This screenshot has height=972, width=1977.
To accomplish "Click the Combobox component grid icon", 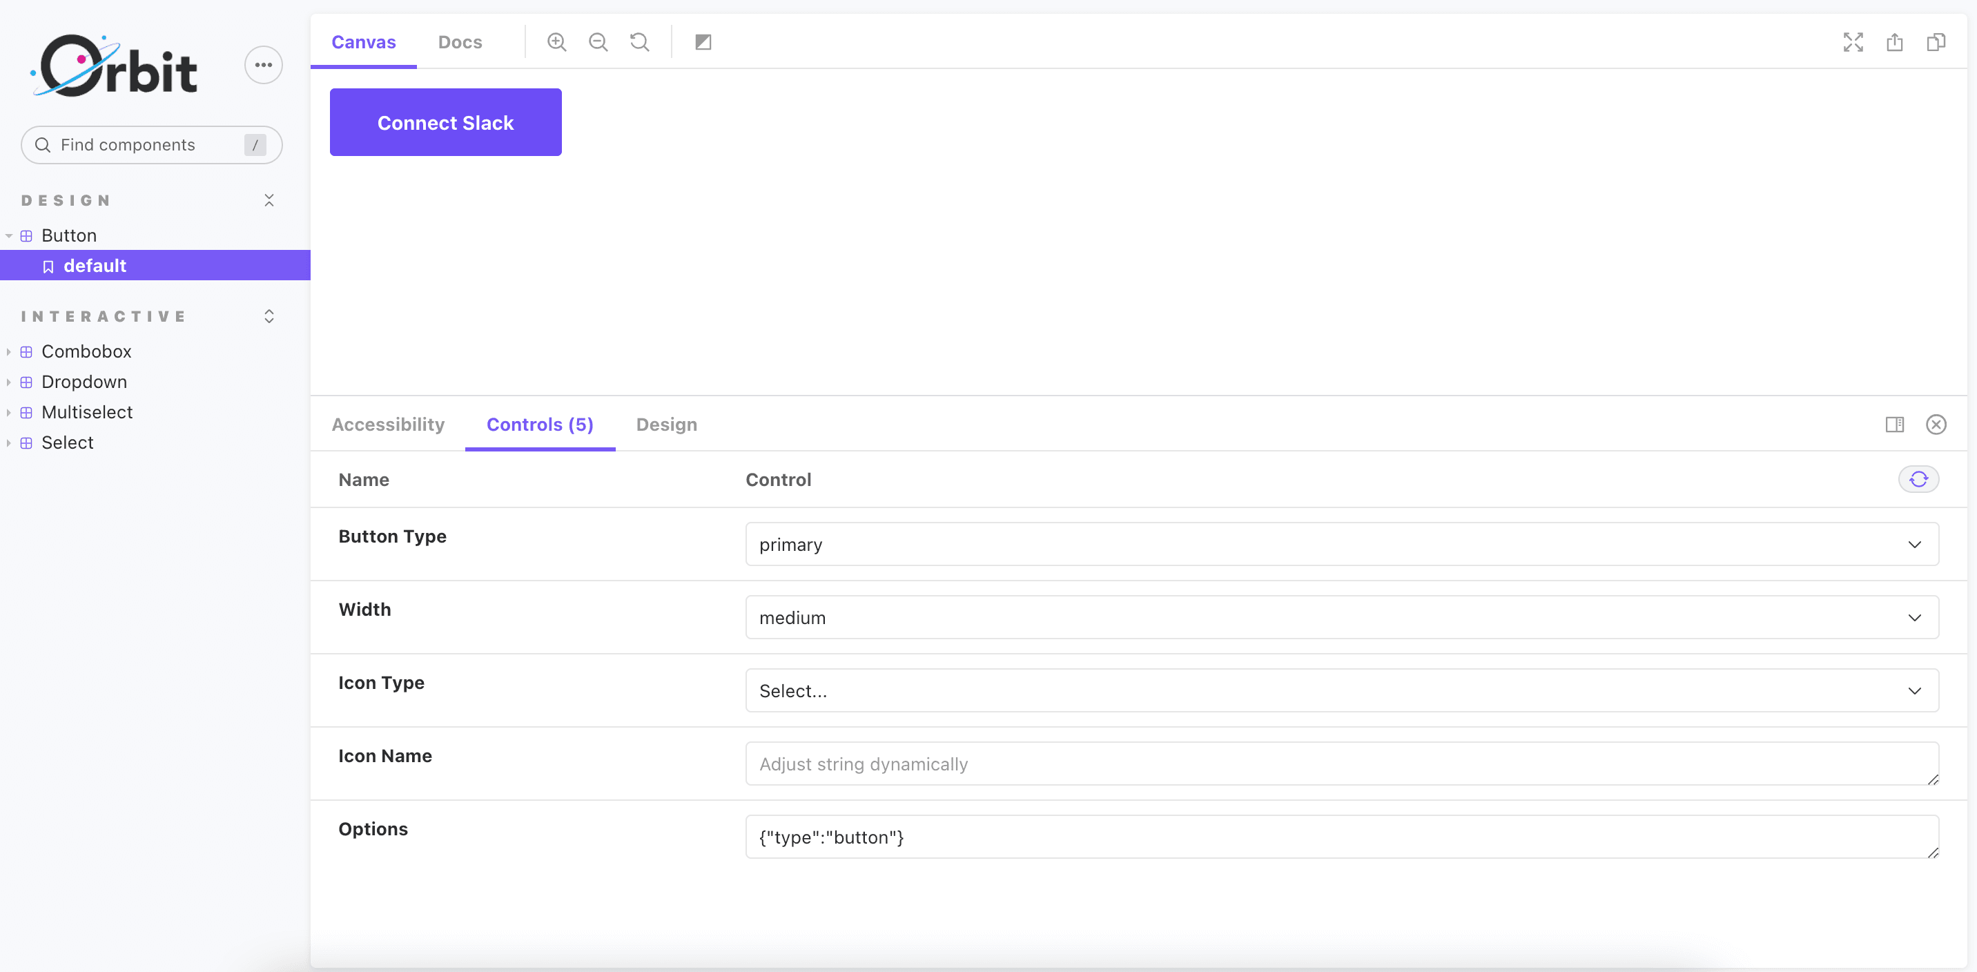I will (26, 351).
